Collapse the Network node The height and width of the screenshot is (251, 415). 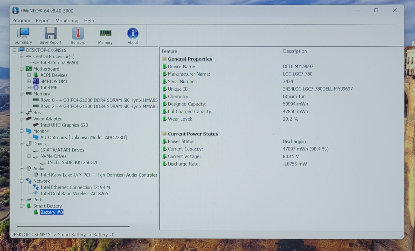tap(22, 181)
